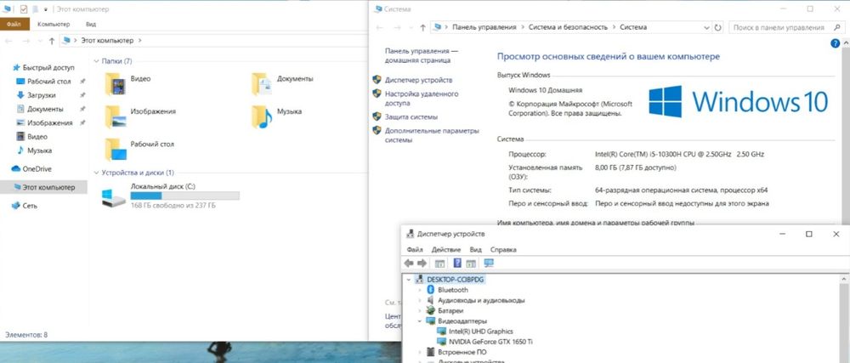
Task: Open the Справка menu
Action: (503, 250)
